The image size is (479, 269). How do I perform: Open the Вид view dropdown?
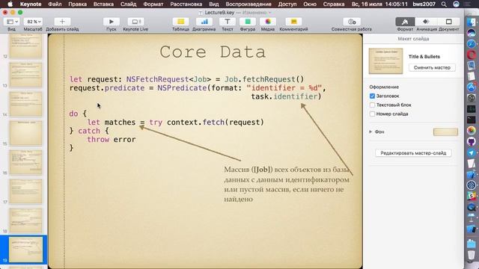pos(12,22)
